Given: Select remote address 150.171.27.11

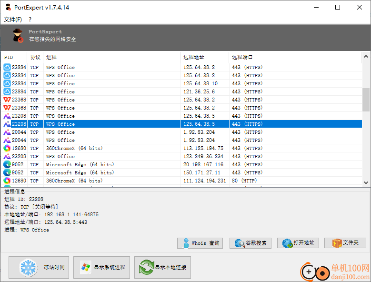Looking at the screenshot, I should coord(202,172).
